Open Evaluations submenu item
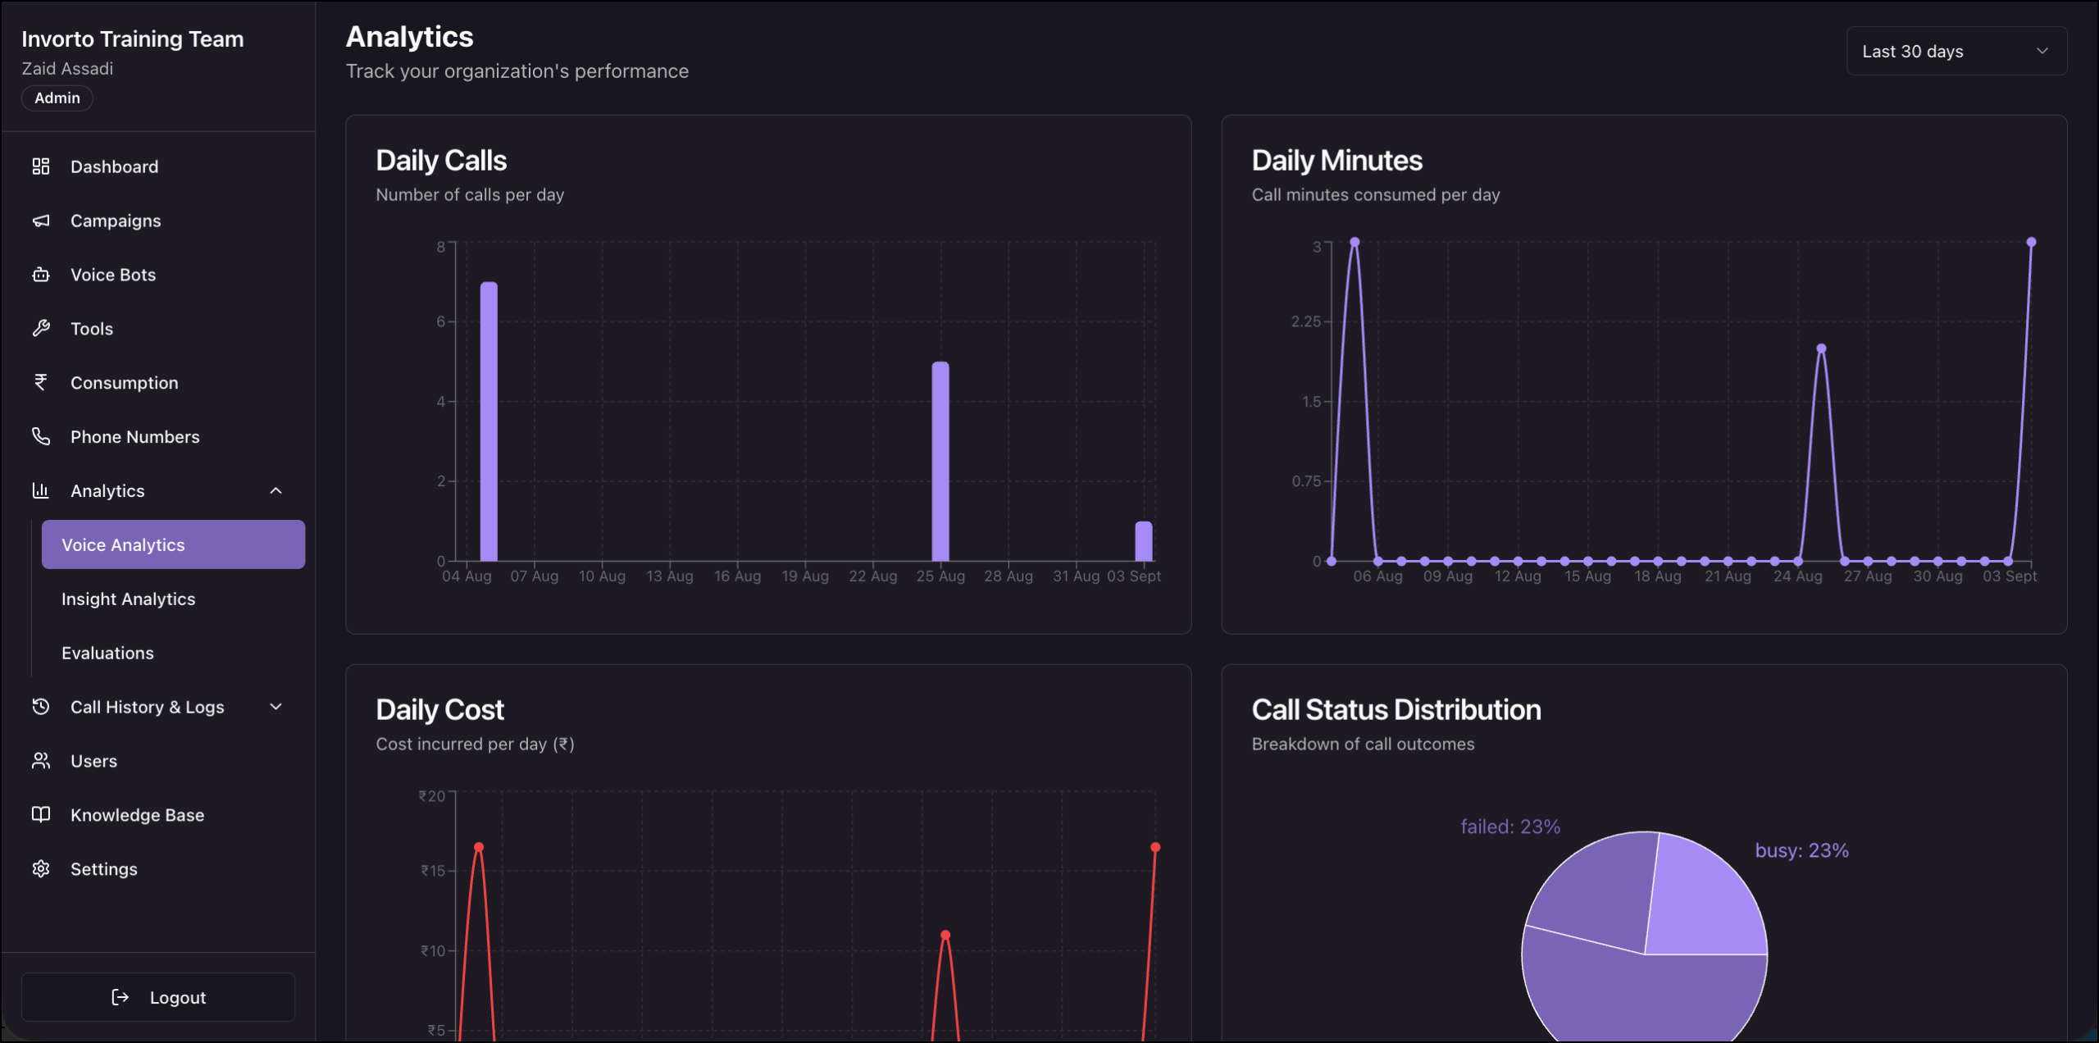This screenshot has height=1043, width=2099. pos(173,653)
